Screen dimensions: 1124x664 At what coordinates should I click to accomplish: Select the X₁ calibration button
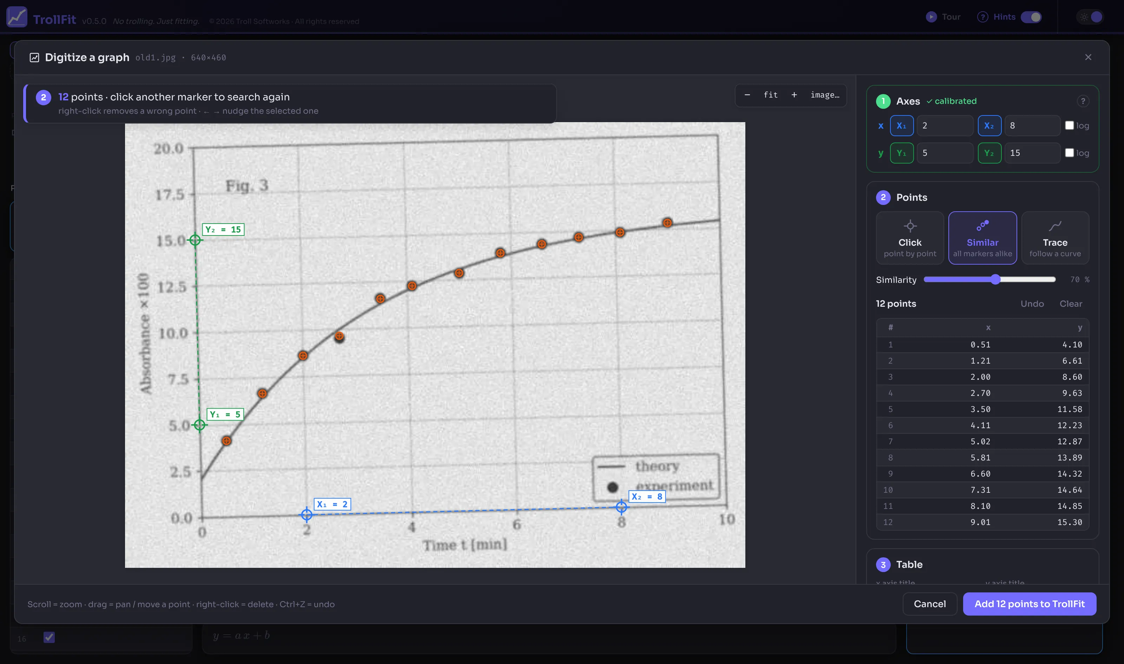[901, 126]
